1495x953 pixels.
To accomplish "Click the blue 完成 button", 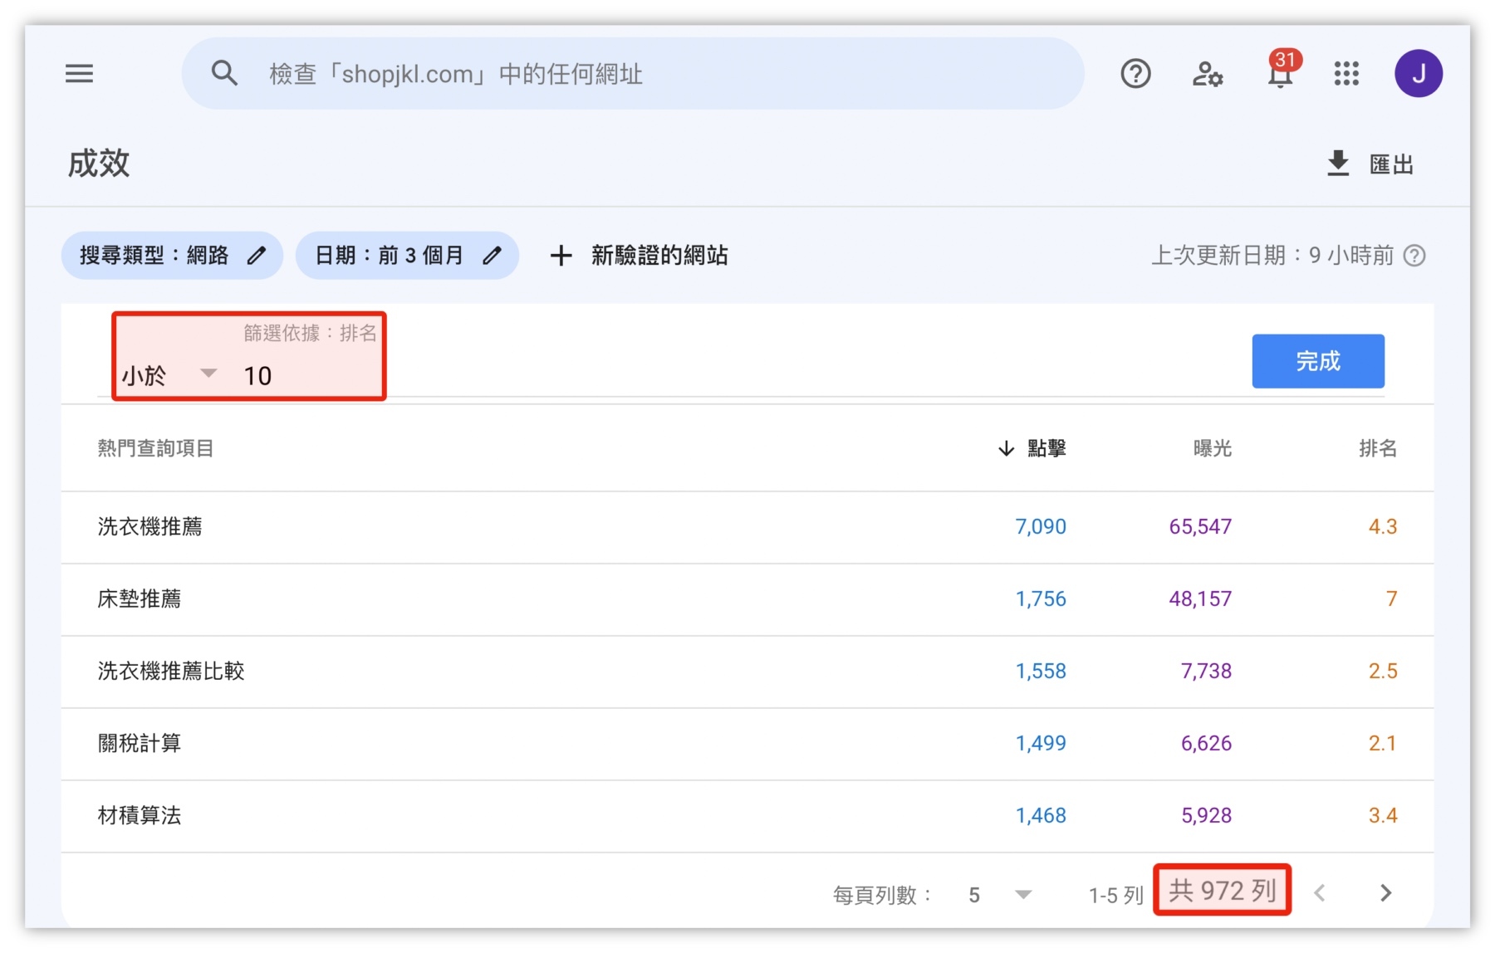I will [1317, 361].
